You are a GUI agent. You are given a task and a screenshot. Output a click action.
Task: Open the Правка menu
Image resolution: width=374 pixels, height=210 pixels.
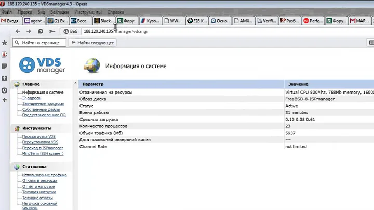tap(24, 12)
